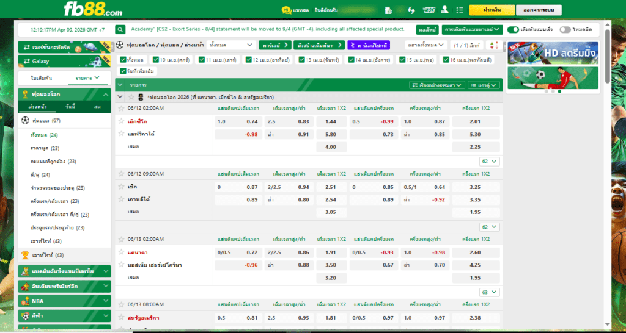Click the ออกจากระบบ logout button
This screenshot has height=333, width=626.
(539, 10)
